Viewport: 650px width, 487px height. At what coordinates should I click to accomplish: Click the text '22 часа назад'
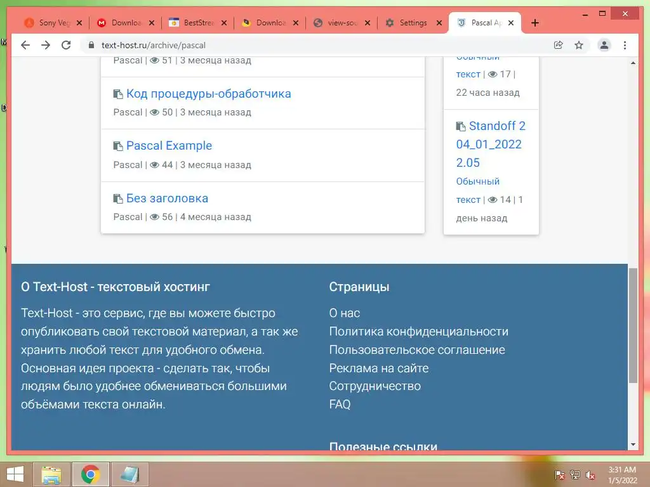pyautogui.click(x=488, y=93)
